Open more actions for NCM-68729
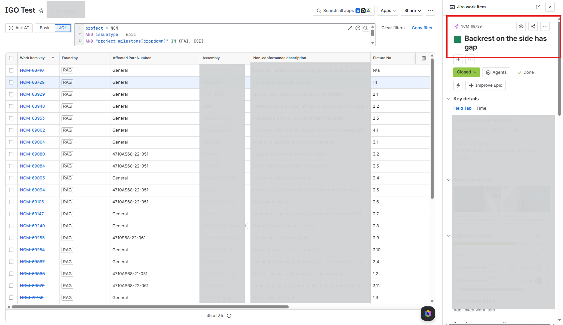Image resolution: width=563 pixels, height=325 pixels. point(545,26)
